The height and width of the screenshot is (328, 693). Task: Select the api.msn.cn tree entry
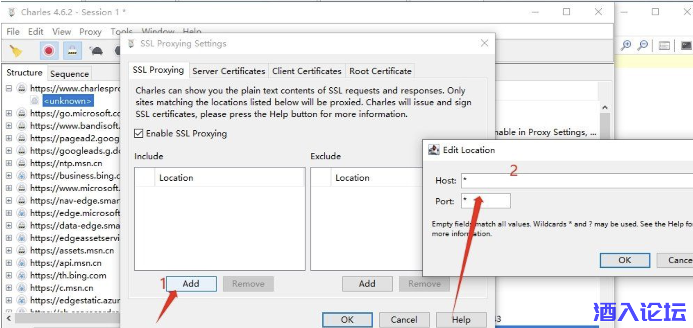coord(66,263)
